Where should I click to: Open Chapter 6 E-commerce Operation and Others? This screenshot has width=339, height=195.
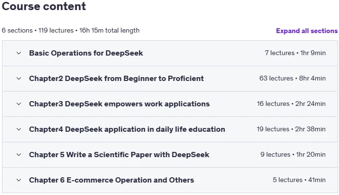(111, 180)
